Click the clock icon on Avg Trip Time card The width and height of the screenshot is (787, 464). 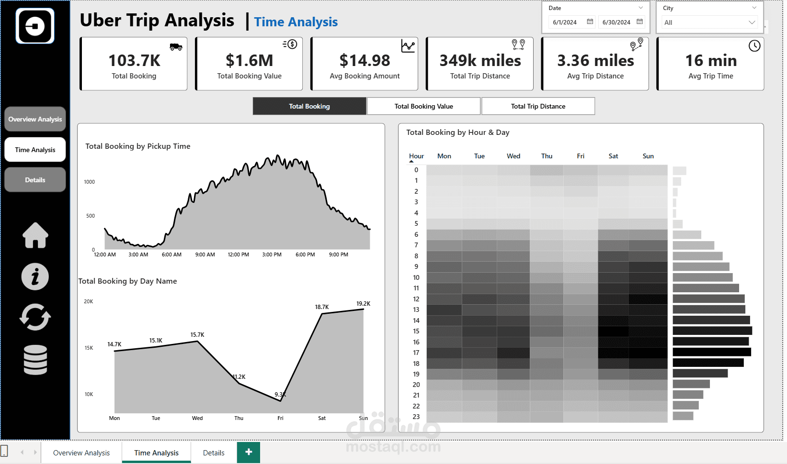[754, 46]
